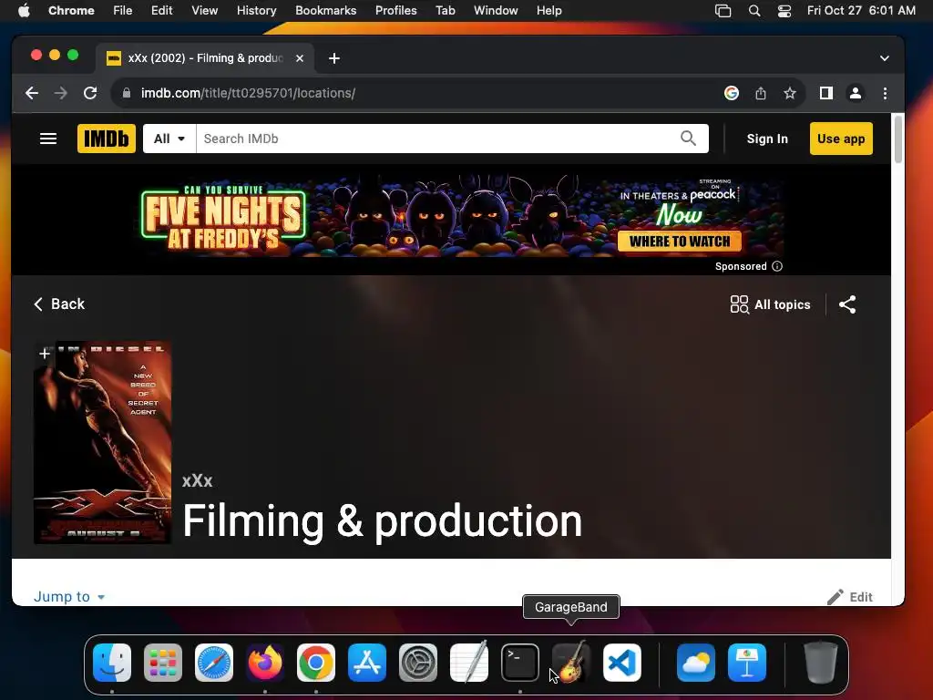Reload the current page
This screenshot has width=933, height=700.
coord(90,93)
